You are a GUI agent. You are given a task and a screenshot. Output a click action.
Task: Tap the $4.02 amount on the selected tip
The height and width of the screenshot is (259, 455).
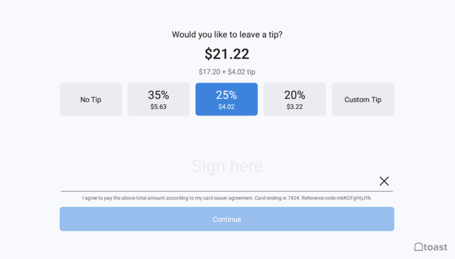[227, 107]
